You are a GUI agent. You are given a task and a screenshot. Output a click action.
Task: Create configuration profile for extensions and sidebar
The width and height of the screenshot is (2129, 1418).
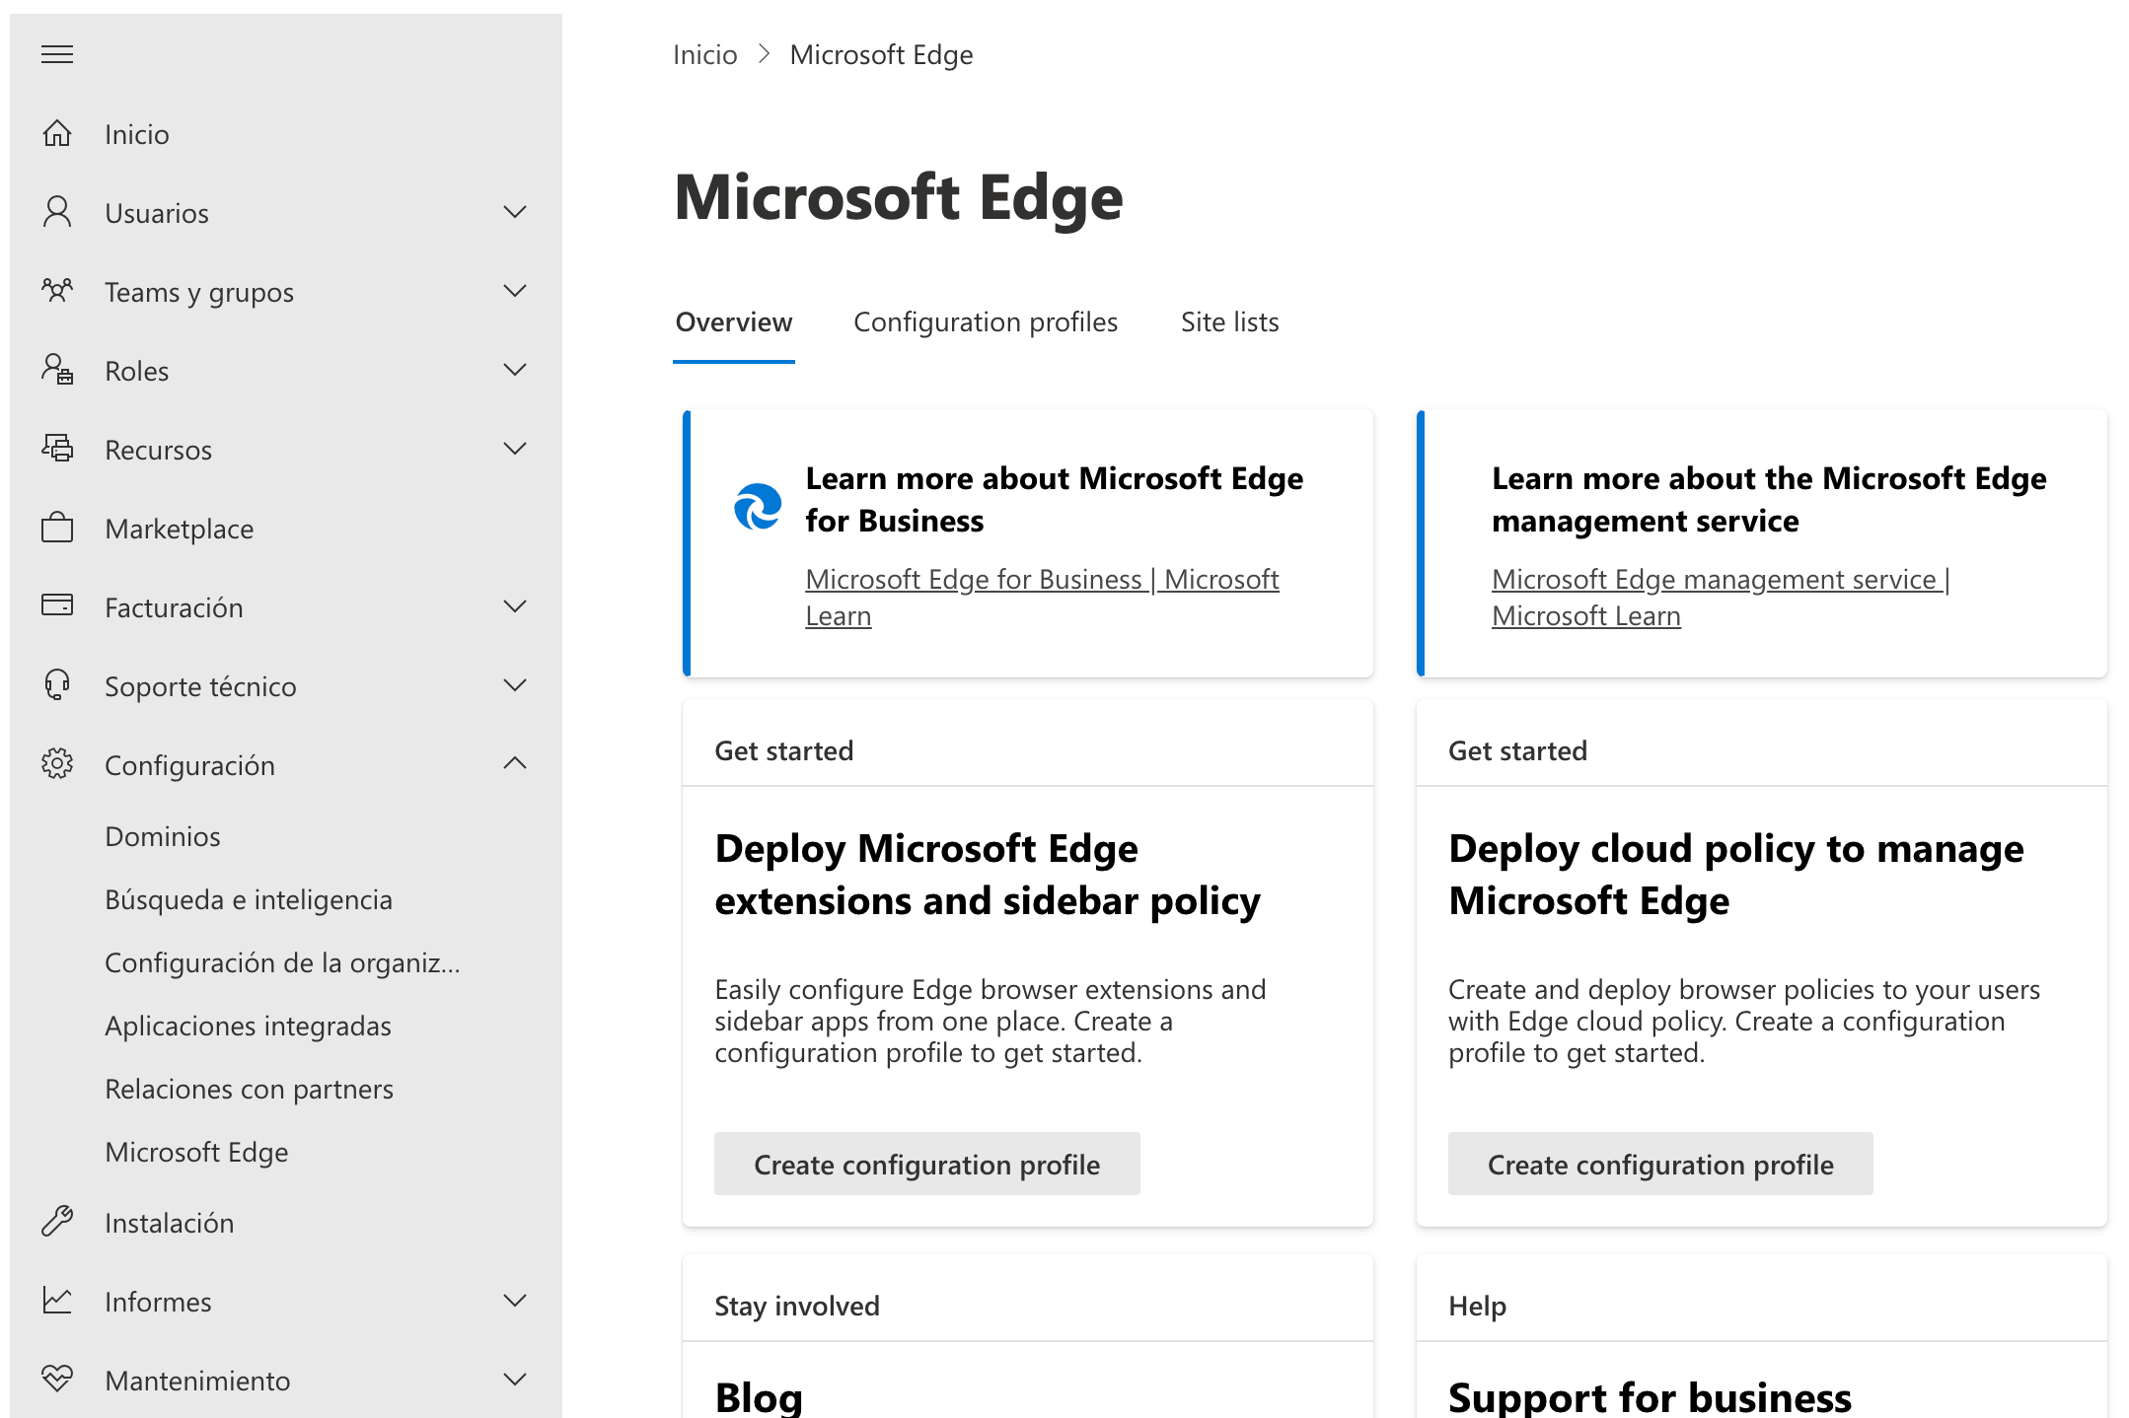[926, 1165]
